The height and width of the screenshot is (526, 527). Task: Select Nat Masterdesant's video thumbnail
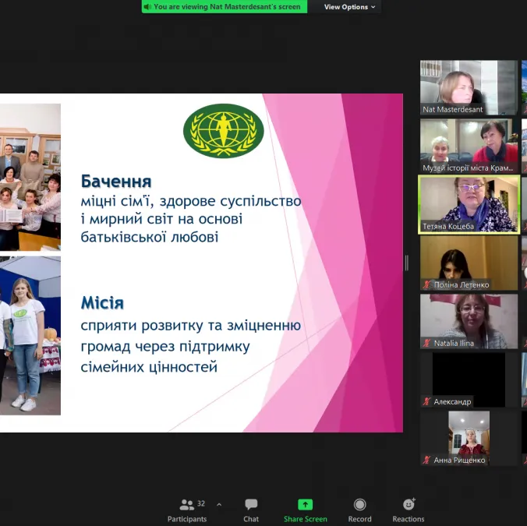point(469,87)
